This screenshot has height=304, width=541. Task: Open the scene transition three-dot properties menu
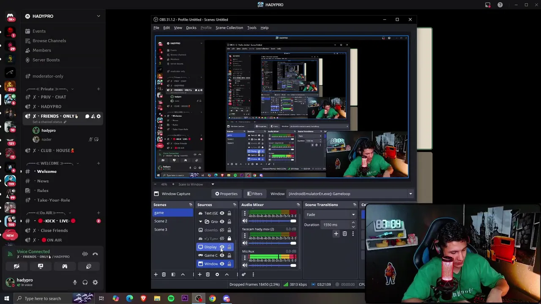click(x=353, y=233)
